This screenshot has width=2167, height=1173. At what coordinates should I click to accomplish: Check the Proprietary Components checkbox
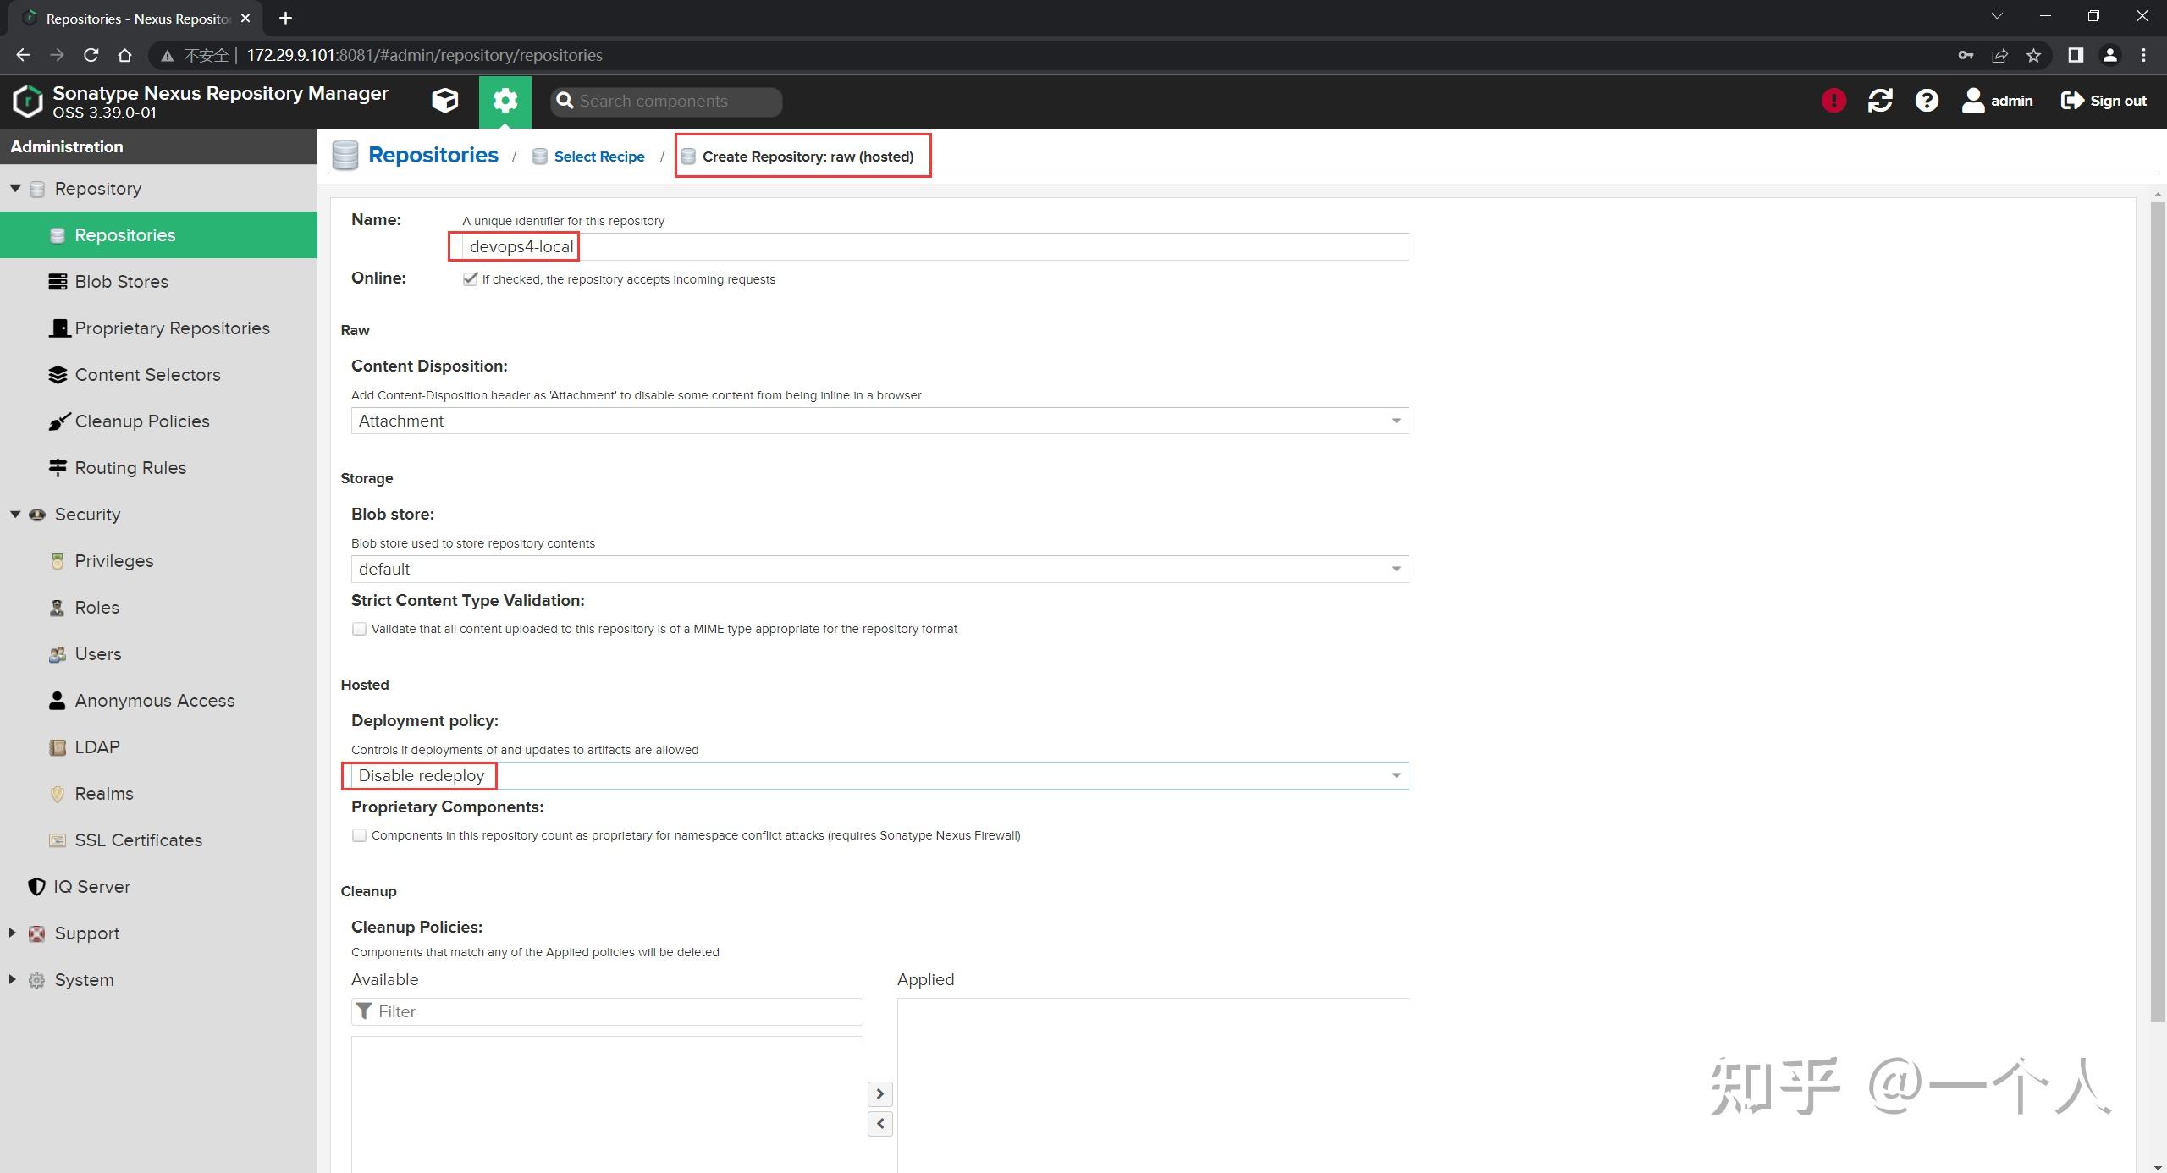[x=359, y=835]
